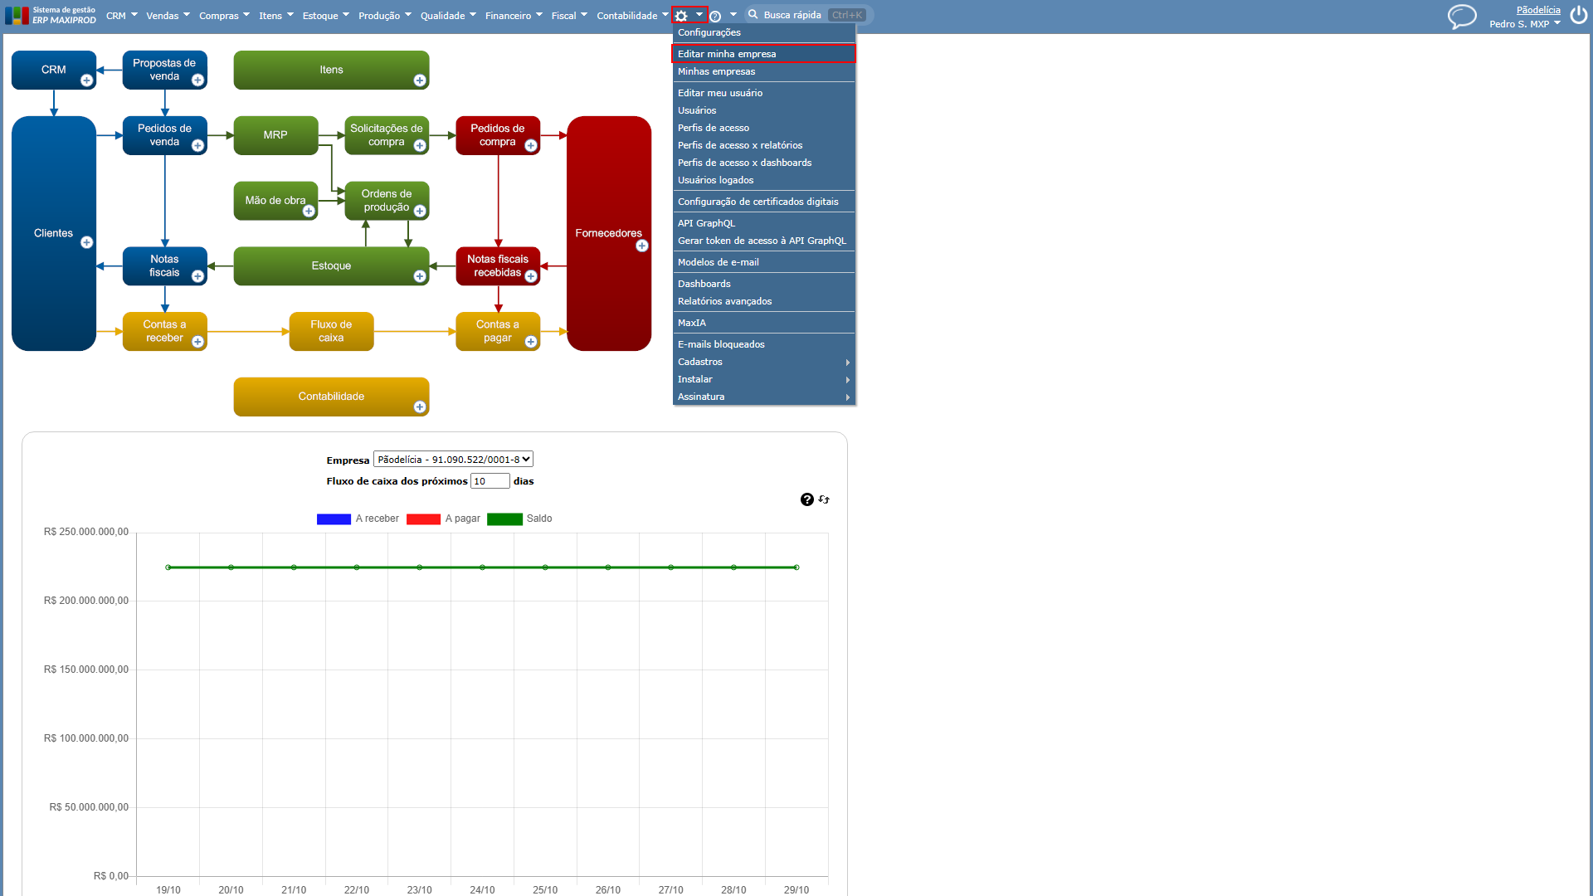Click the cash flow days input field

click(490, 481)
